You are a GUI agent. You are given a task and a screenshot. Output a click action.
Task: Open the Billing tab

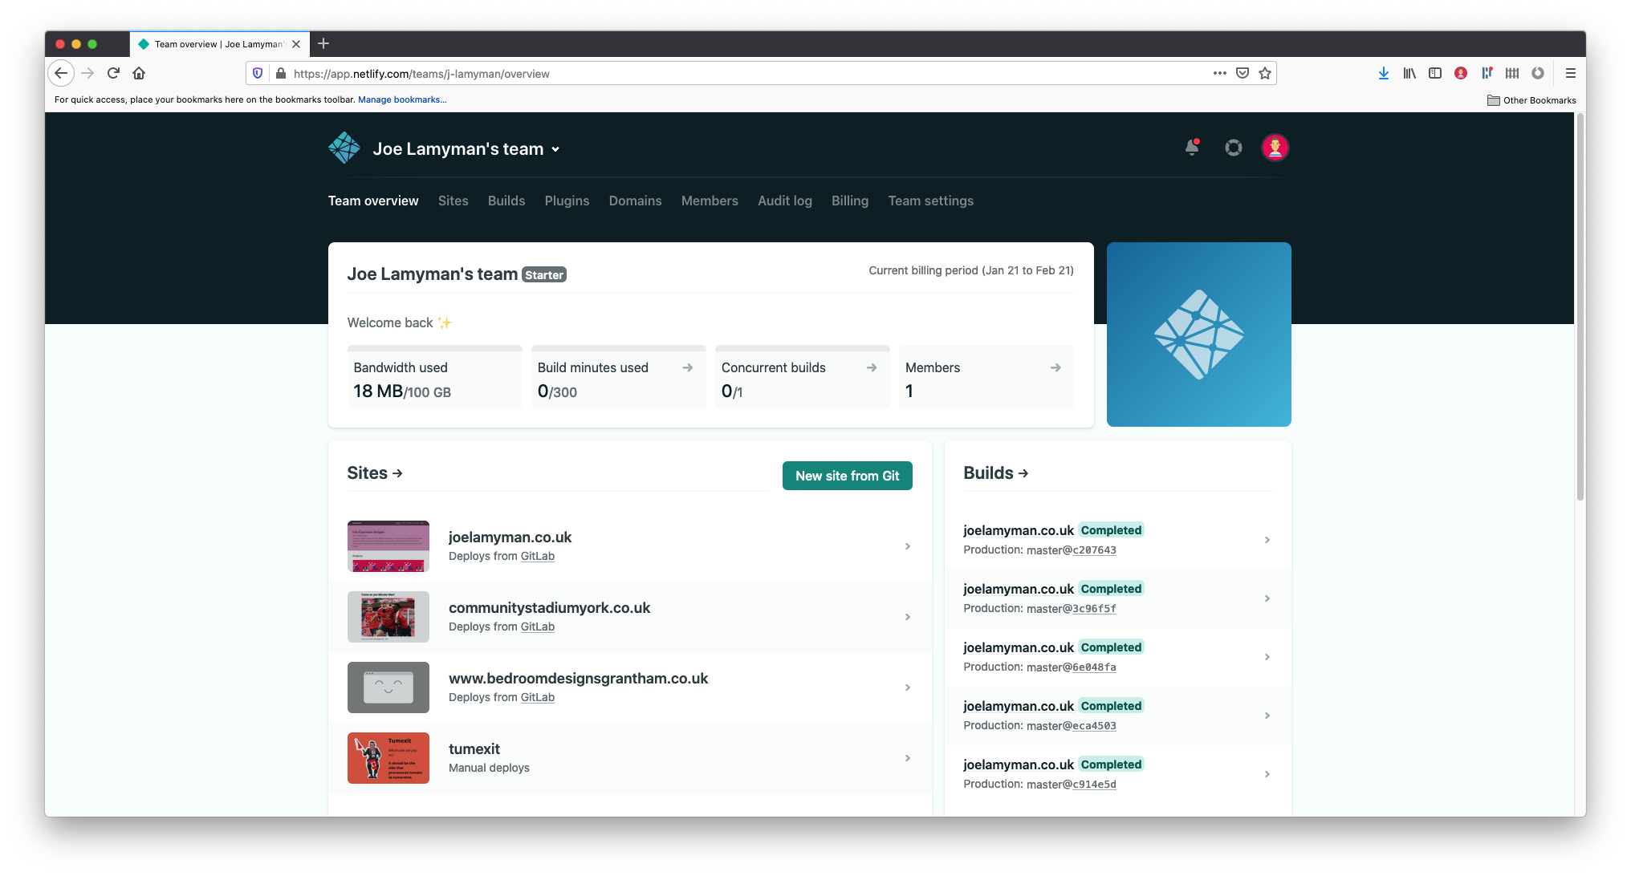click(x=850, y=201)
